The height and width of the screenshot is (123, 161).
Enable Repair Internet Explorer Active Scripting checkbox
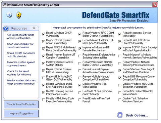(80, 56)
